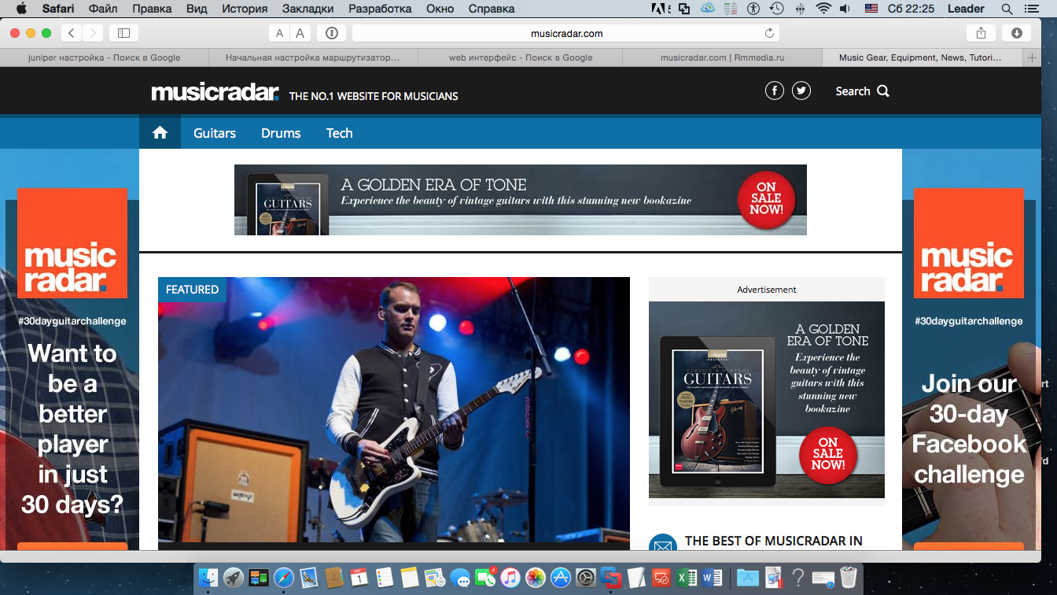This screenshot has width=1057, height=595.
Task: Open Finder from the Dock
Action: tap(208, 578)
